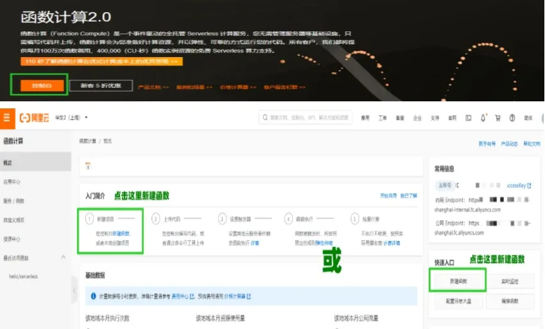The width and height of the screenshot is (545, 329).
Task: Click the small icon in announcement bar
Action: [x=88, y=166]
